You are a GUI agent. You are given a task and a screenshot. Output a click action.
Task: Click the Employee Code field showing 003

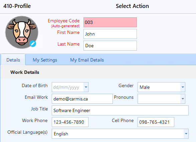(110, 22)
